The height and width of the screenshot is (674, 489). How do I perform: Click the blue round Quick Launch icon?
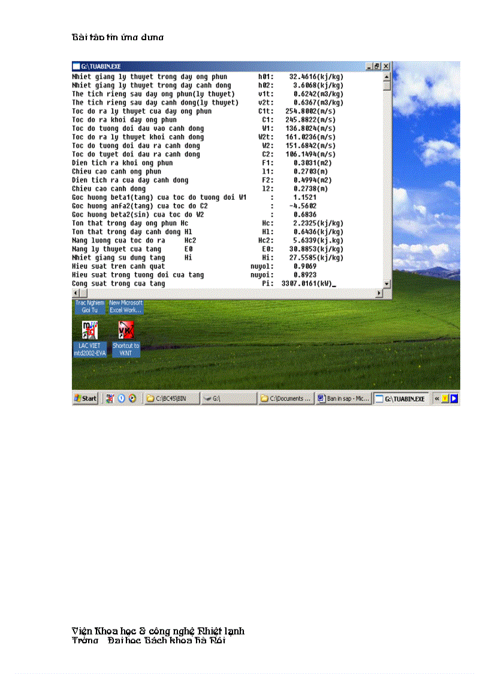point(121,399)
